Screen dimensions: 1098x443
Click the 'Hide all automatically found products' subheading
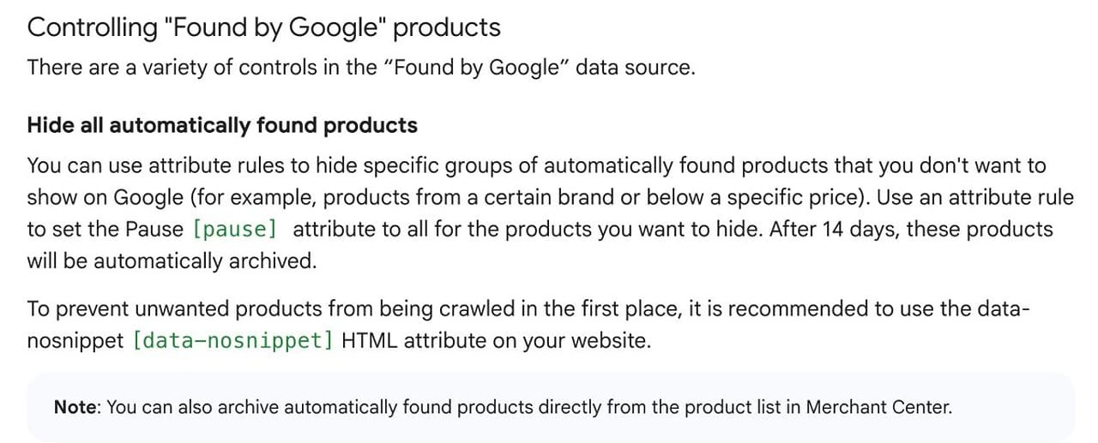coord(222,126)
